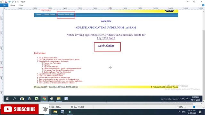Click the Size 191.3KB status bar entry

click(78, 107)
